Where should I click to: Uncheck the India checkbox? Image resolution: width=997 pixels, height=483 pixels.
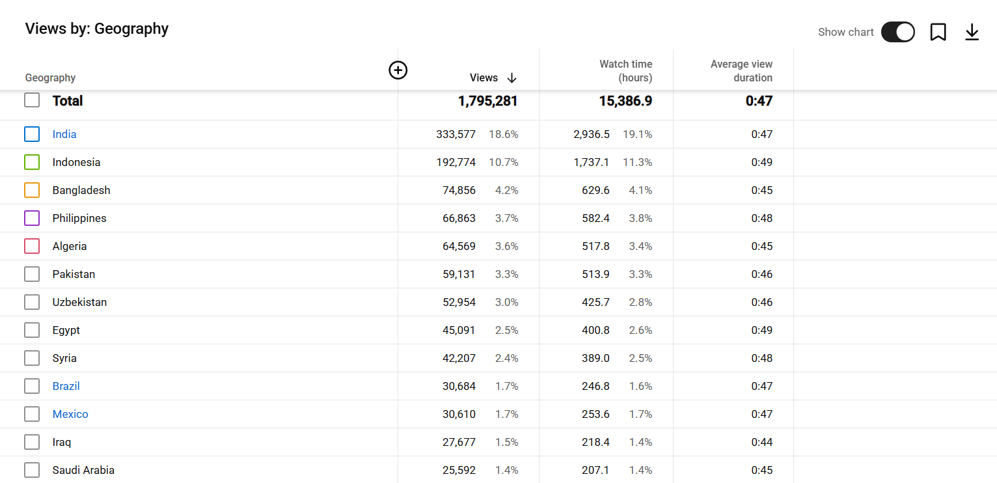click(32, 134)
